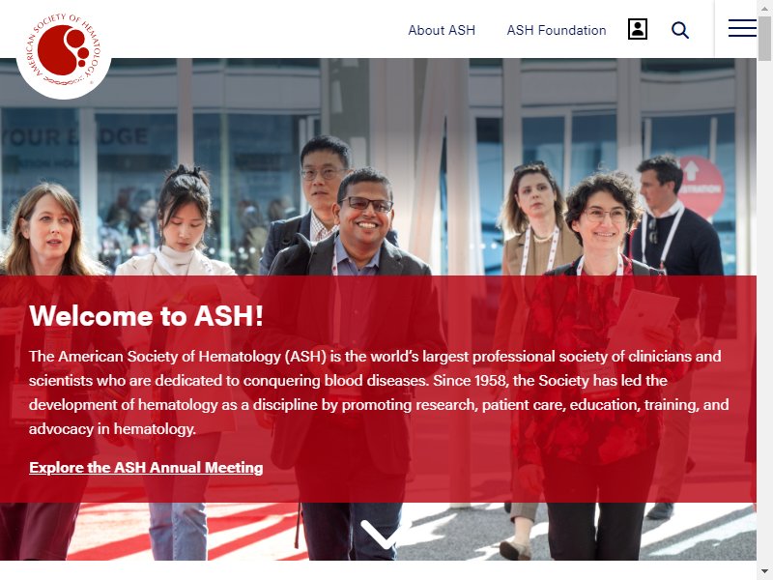Image resolution: width=773 pixels, height=580 pixels.
Task: Click the American Society of Hematology logo
Action: (x=64, y=50)
